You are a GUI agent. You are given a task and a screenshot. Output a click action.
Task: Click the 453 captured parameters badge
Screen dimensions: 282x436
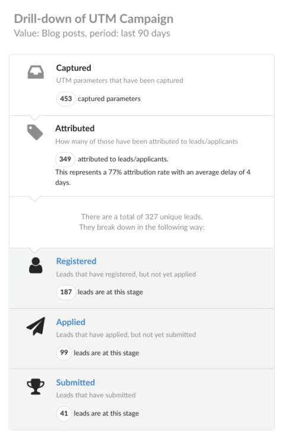(66, 98)
